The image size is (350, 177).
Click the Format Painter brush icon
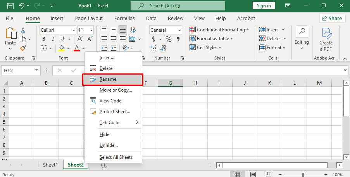point(23,48)
